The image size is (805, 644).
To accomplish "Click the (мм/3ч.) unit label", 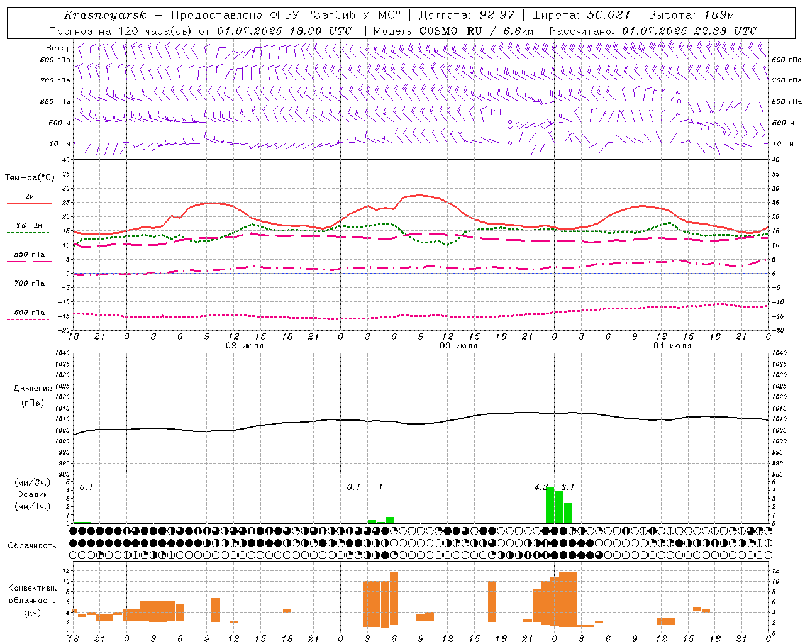I will point(32,482).
